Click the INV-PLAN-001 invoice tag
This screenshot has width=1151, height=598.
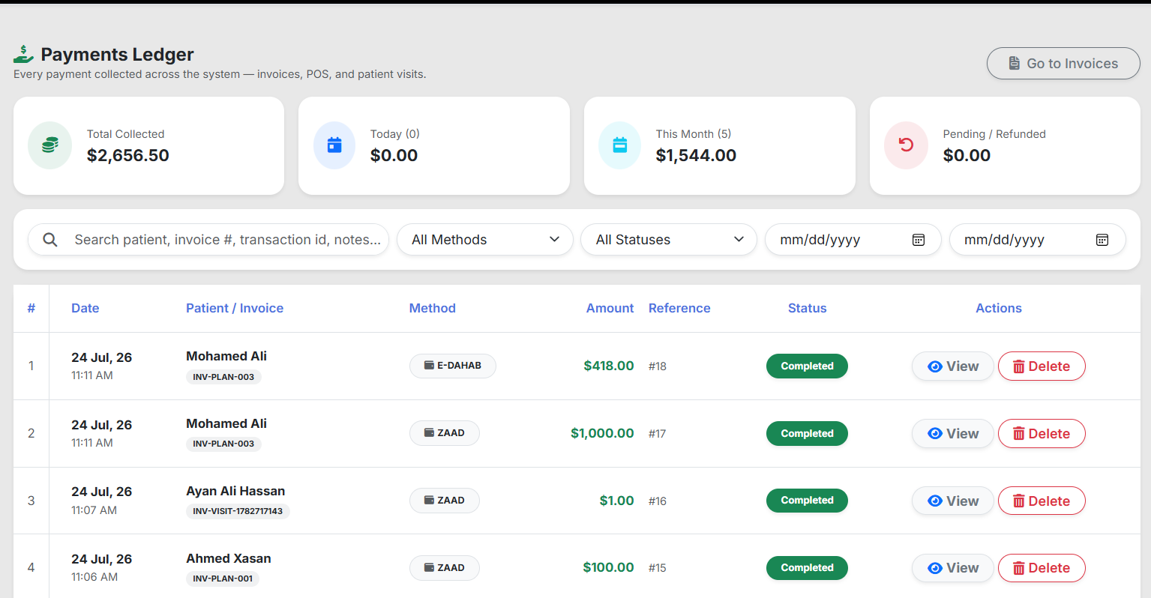point(223,579)
